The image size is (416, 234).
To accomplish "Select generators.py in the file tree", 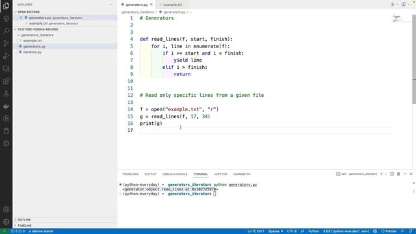I will click(x=34, y=46).
